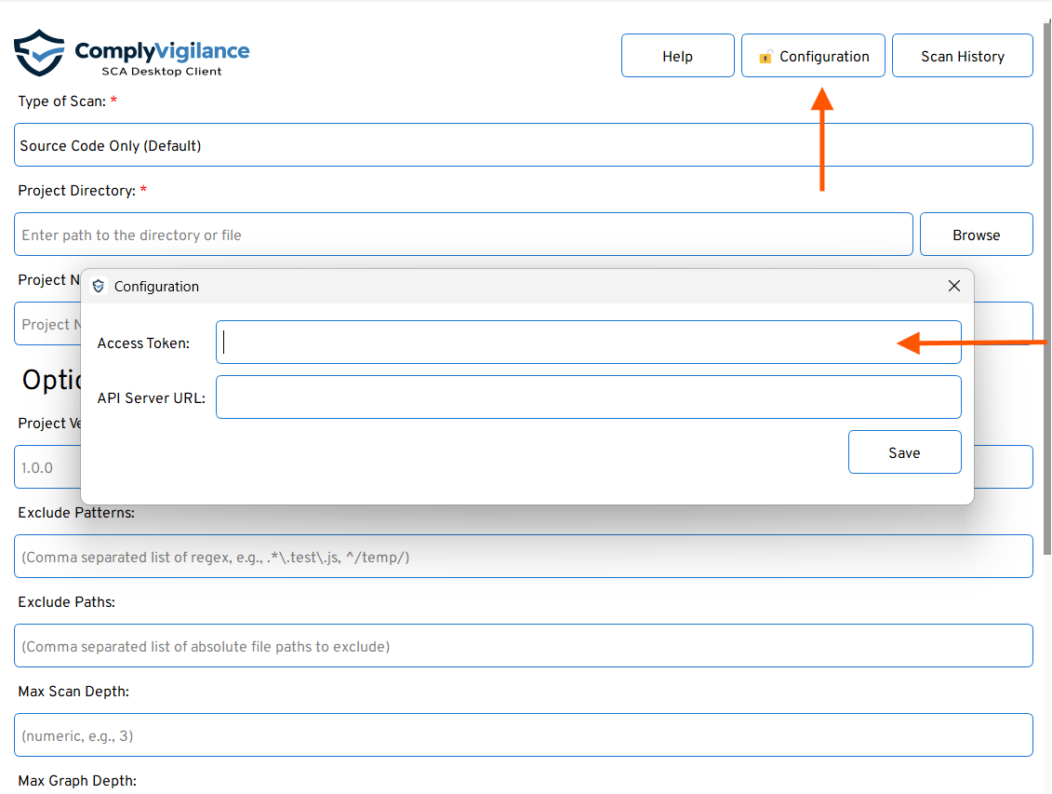The height and width of the screenshot is (794, 1052).
Task: Click the padlock icon beside Configuration
Action: 766,57
